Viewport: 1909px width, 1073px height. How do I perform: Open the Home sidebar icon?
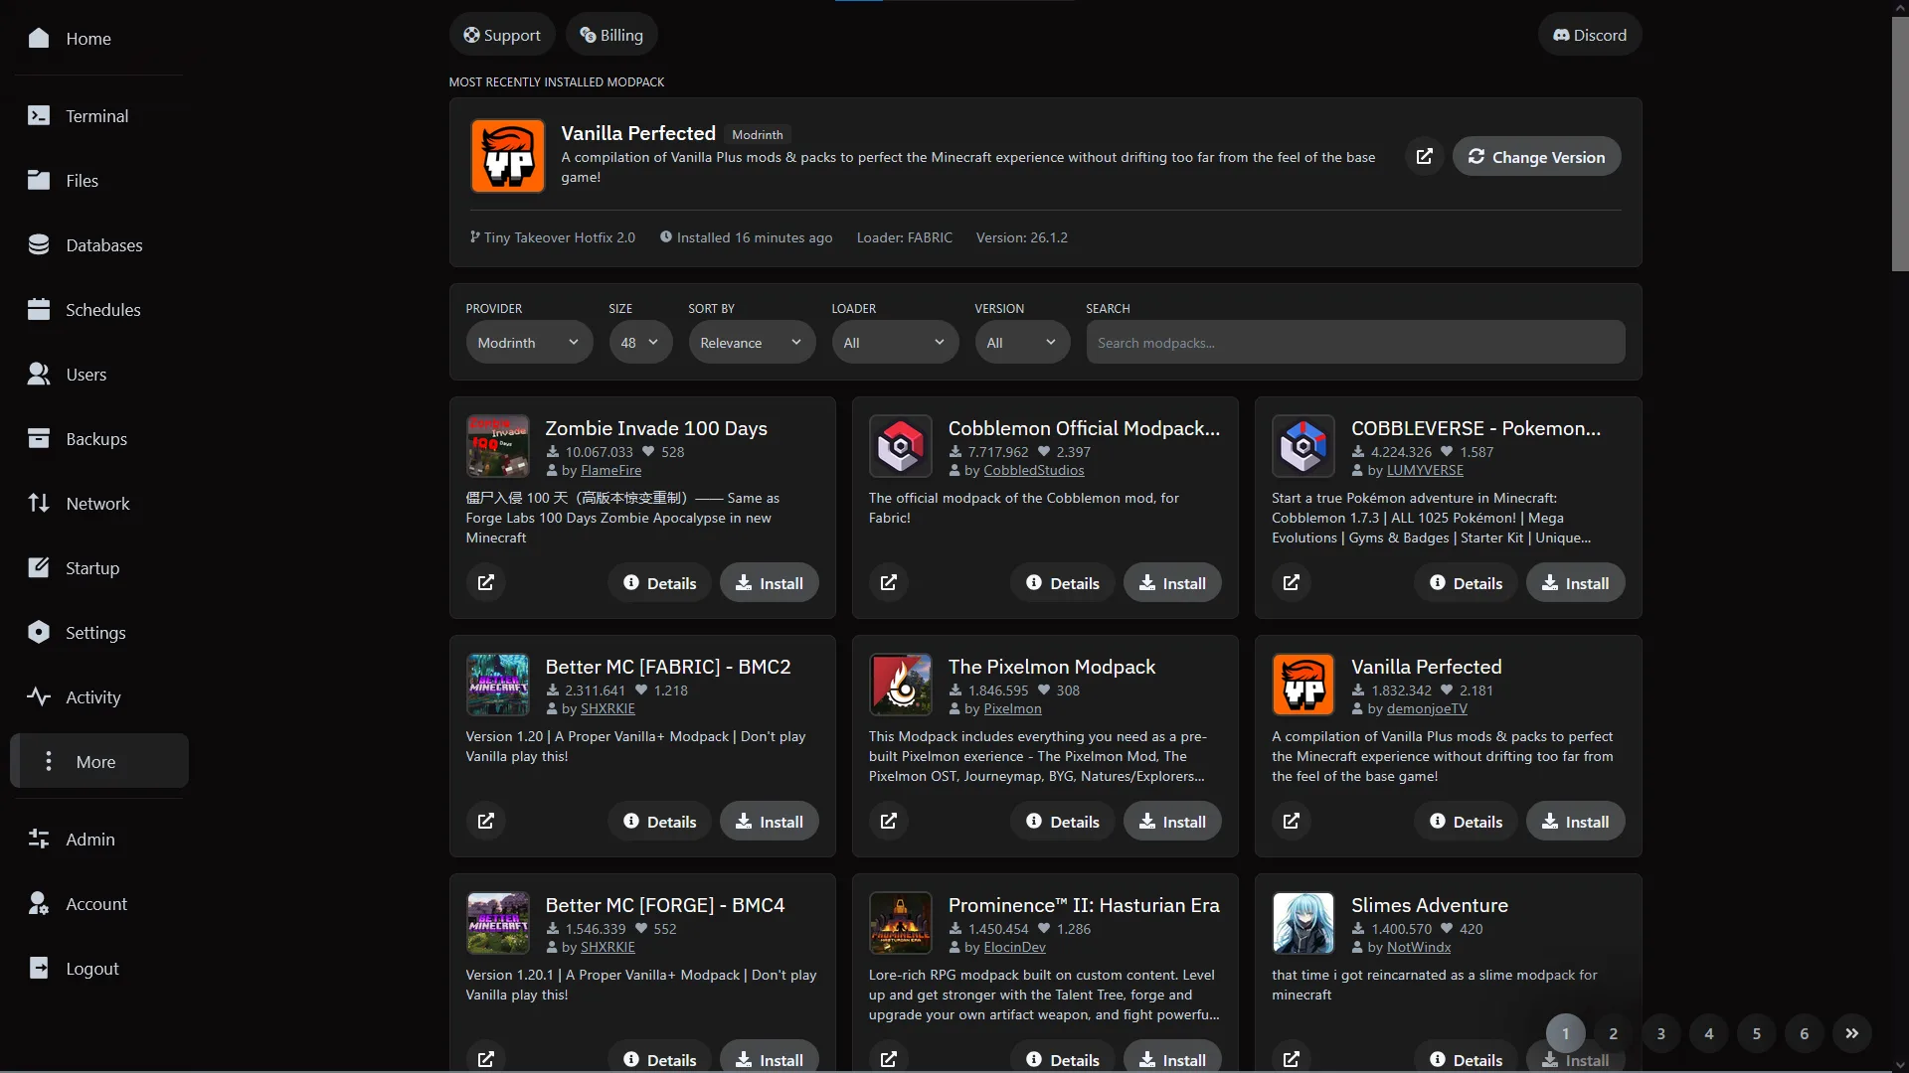(39, 38)
